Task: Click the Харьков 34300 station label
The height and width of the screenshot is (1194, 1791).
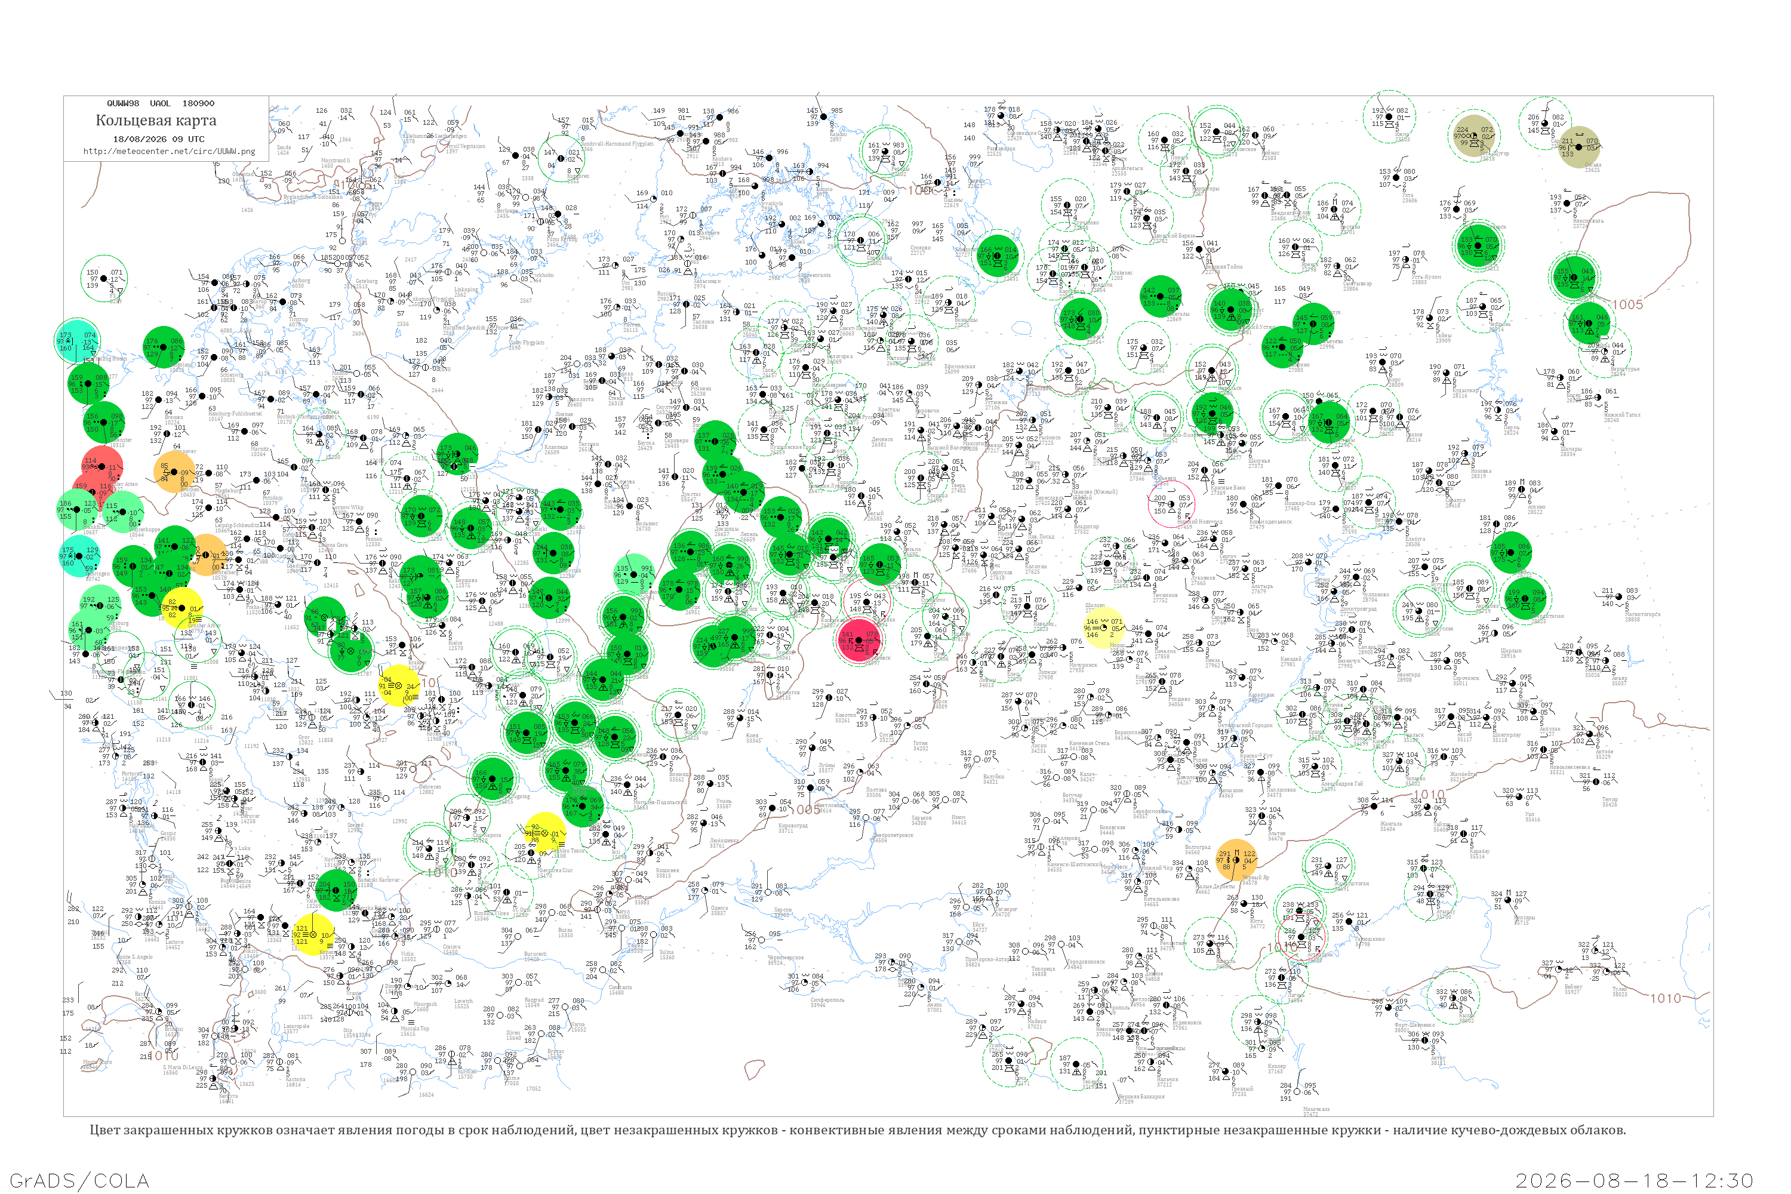Action: (920, 820)
